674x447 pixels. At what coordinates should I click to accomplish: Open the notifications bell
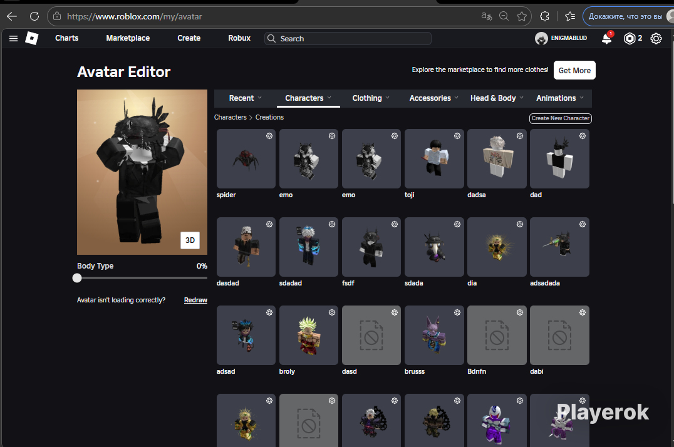606,39
